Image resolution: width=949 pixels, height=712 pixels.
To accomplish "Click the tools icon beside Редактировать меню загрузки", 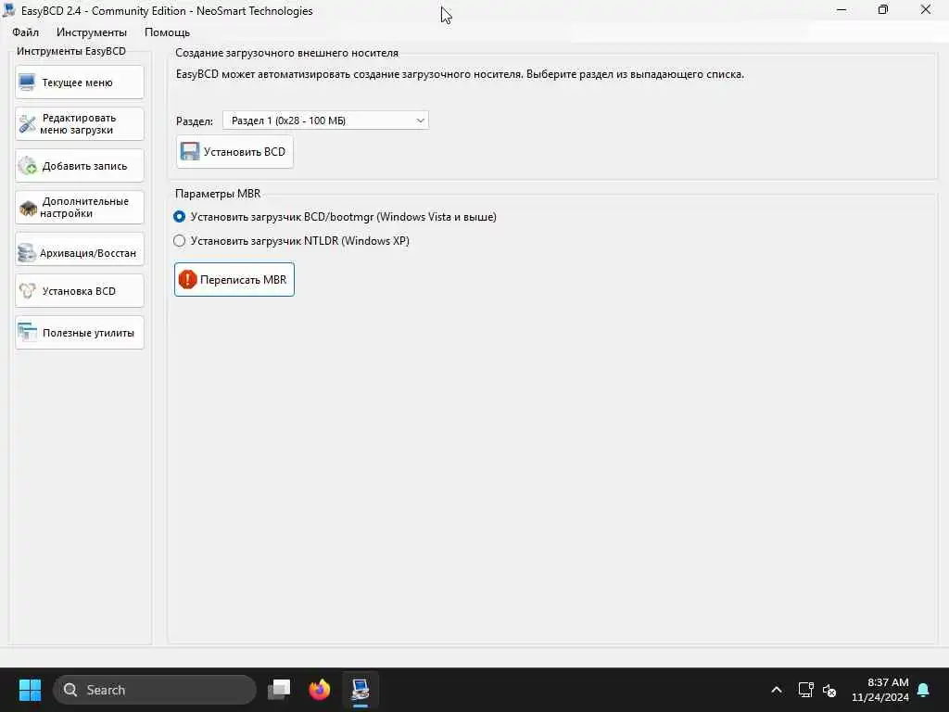I will coord(27,124).
